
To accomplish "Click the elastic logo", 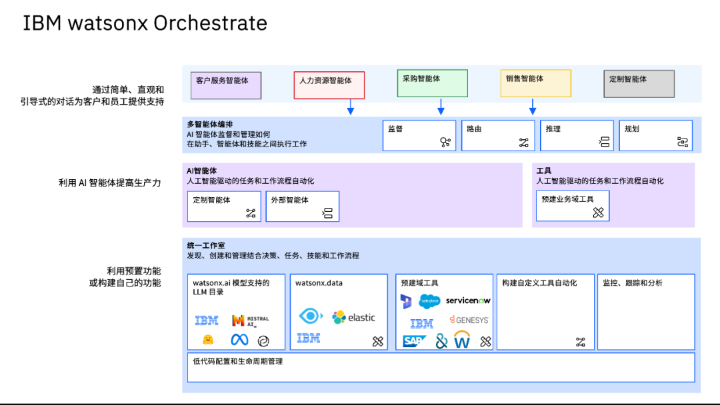I will click(x=353, y=317).
